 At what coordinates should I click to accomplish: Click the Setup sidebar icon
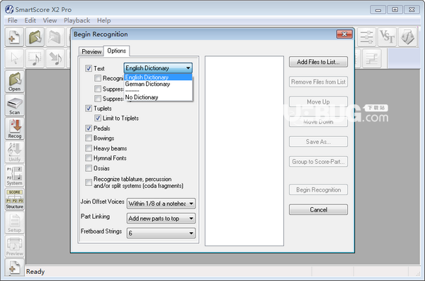[15, 223]
